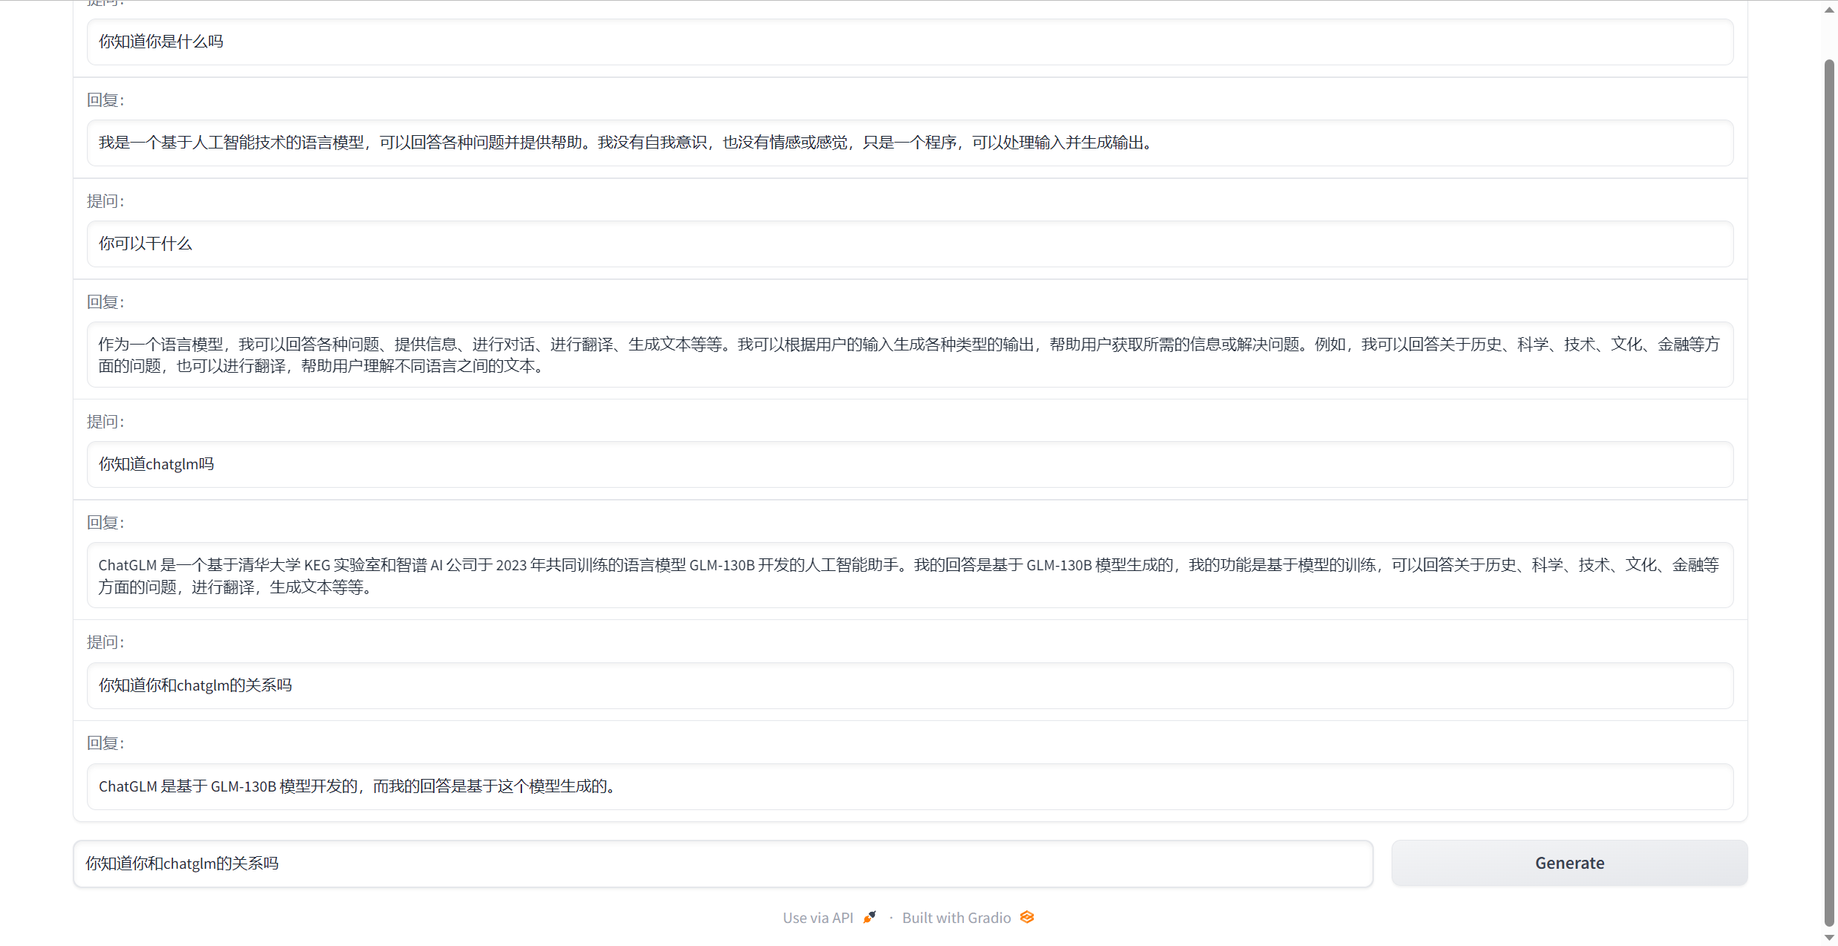
Task: Click the Gradio logo icon in footer
Action: 1027,917
